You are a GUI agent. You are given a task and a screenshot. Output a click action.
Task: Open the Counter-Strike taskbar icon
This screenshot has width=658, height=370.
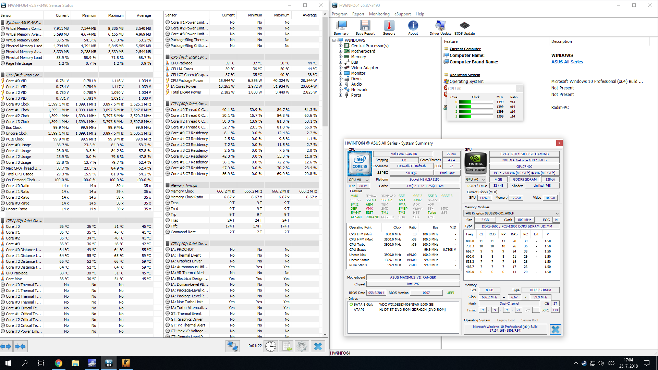(125, 363)
